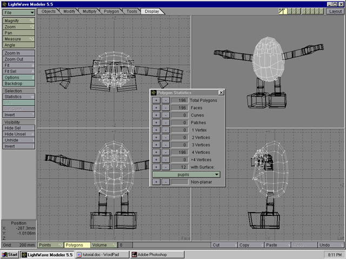Click the - button beside Faces

[166, 108]
